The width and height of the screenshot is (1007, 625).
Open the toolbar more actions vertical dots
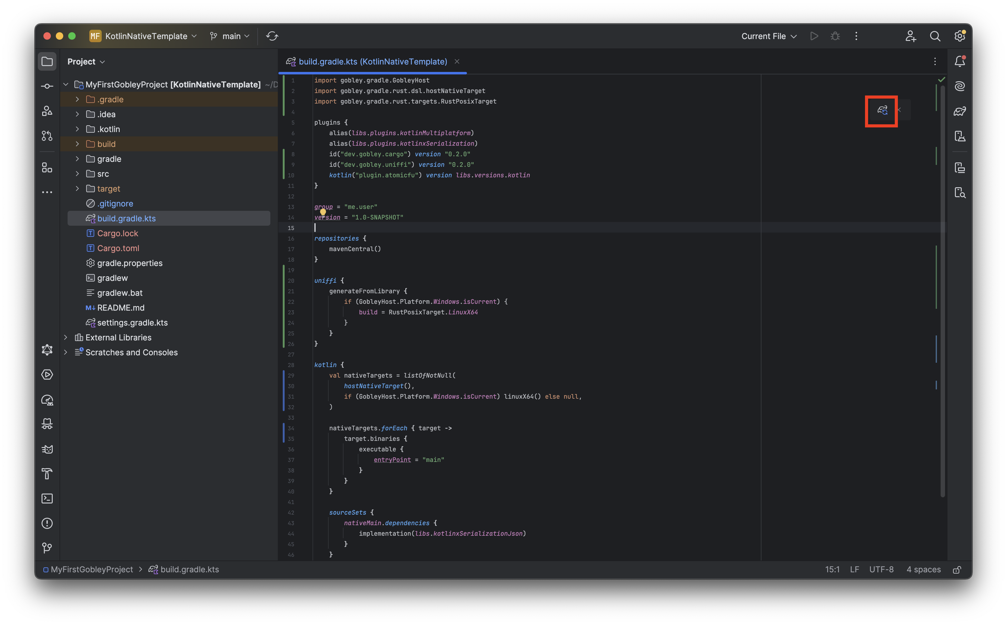[x=856, y=36]
